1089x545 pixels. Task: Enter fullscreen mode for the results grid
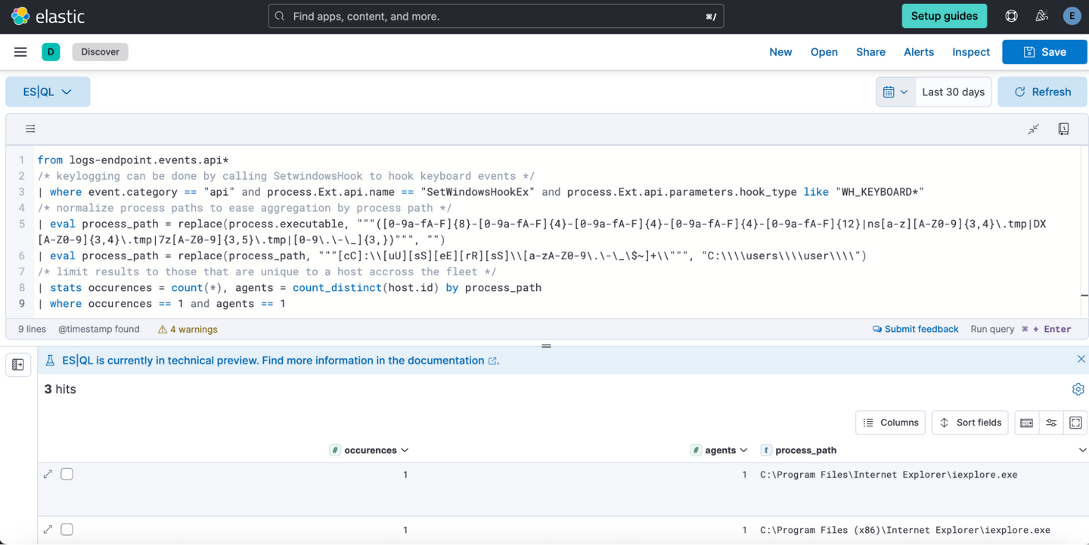[1075, 423]
